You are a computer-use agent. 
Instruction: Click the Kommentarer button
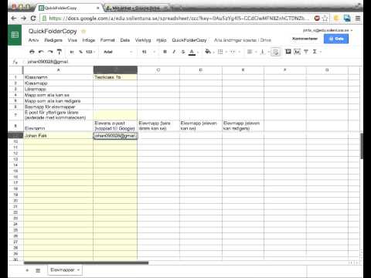[305, 39]
